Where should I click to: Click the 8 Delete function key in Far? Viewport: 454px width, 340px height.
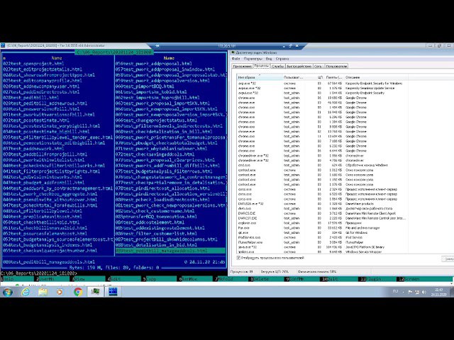pos(268,279)
